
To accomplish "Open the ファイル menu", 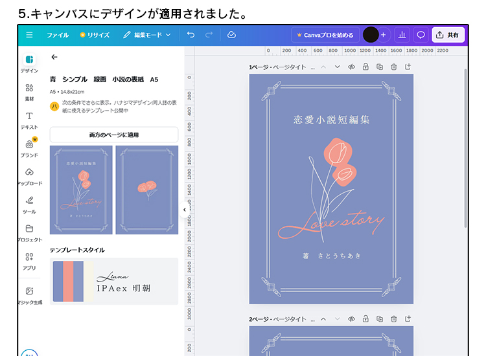I will pyautogui.click(x=58, y=35).
